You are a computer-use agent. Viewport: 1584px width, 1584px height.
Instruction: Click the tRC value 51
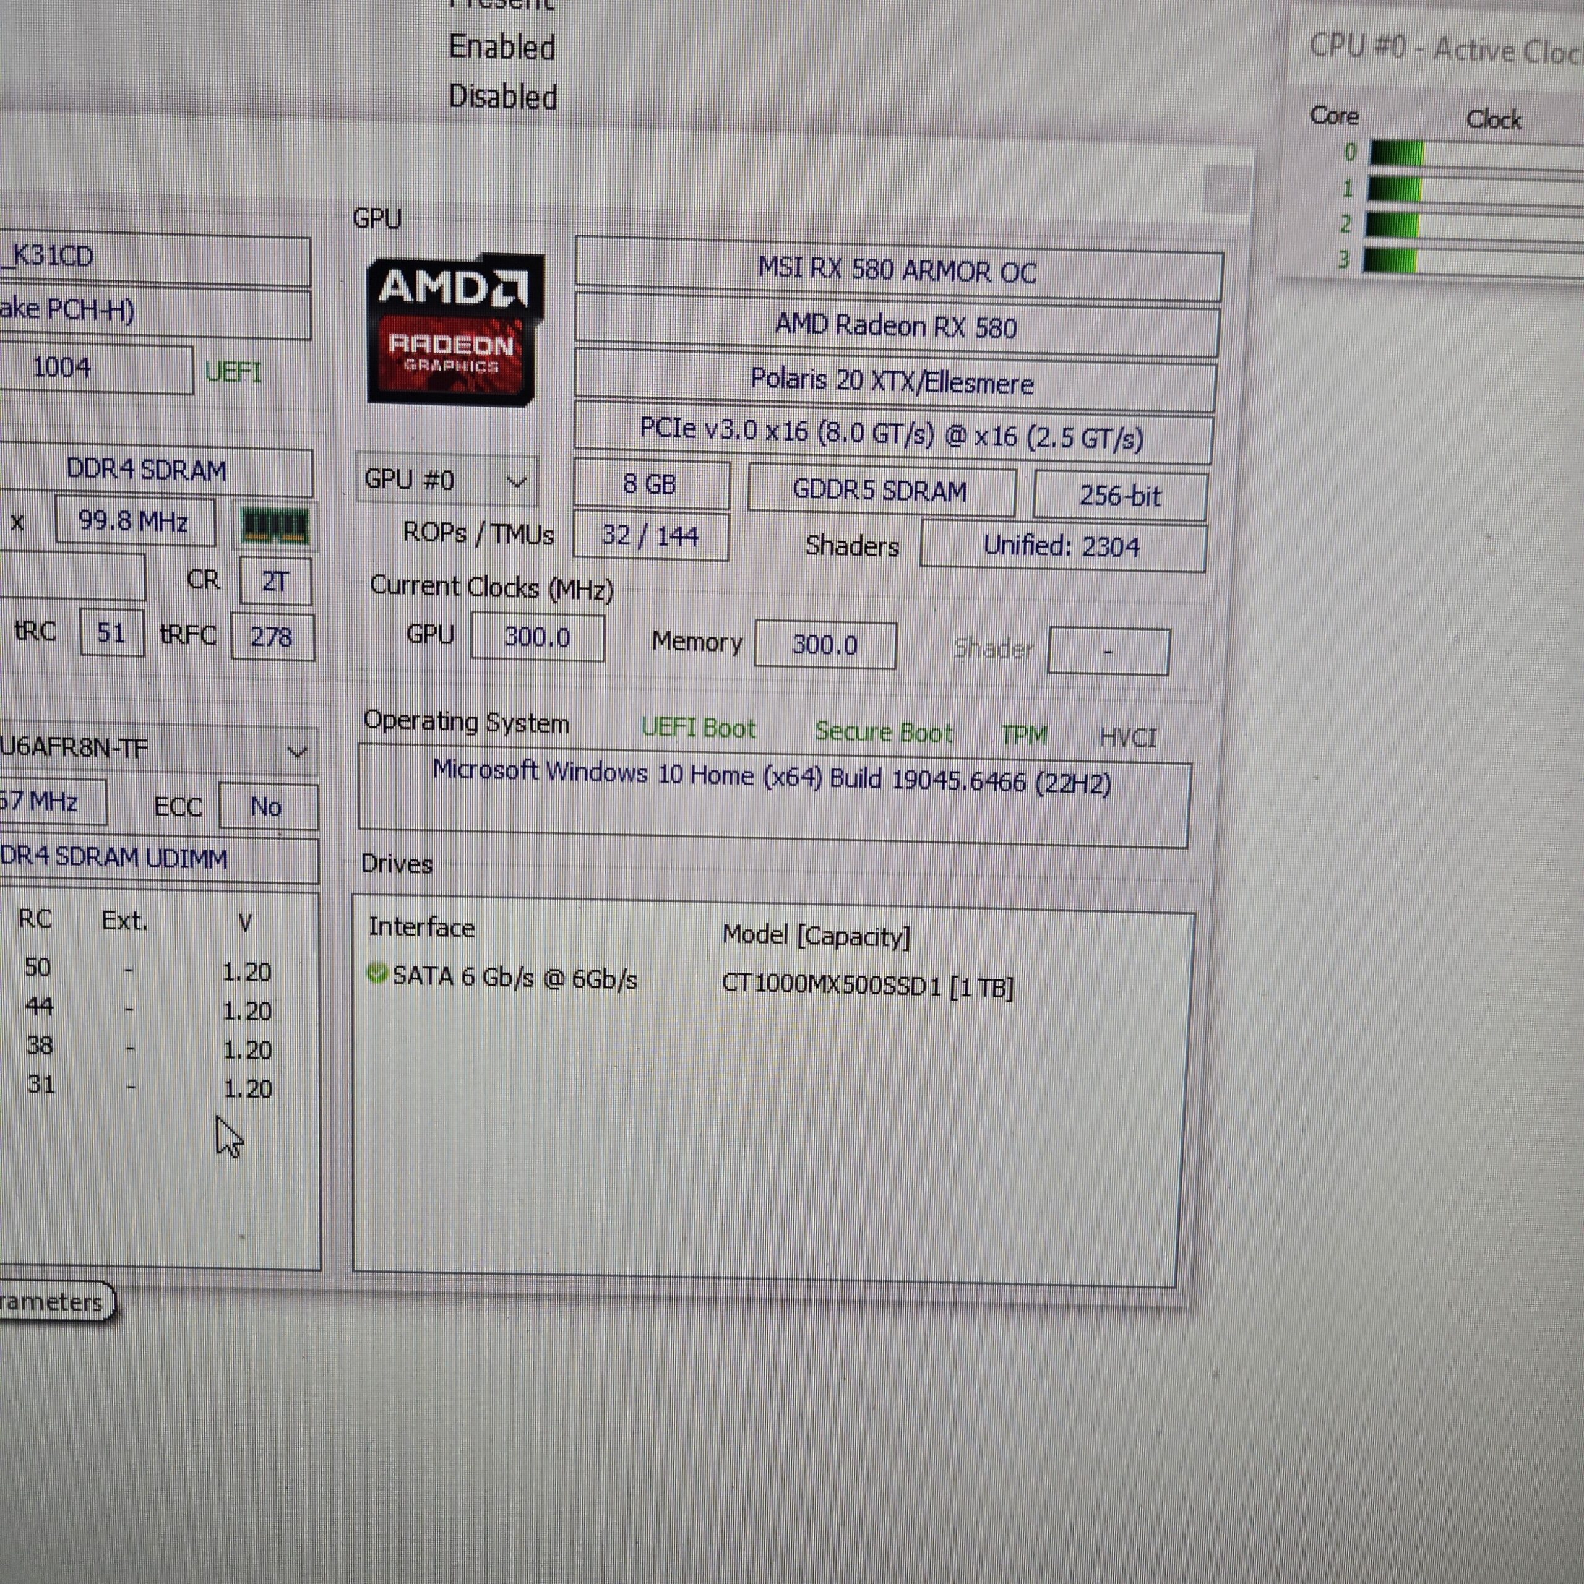113,633
